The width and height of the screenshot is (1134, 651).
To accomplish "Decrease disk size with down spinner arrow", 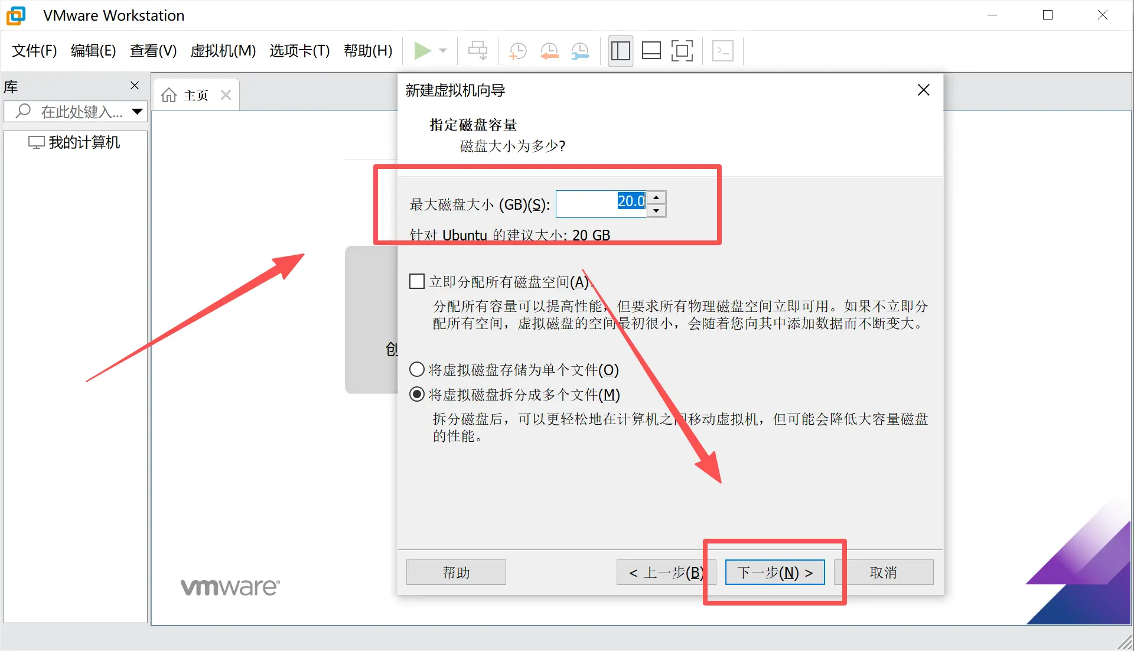I will pos(656,210).
